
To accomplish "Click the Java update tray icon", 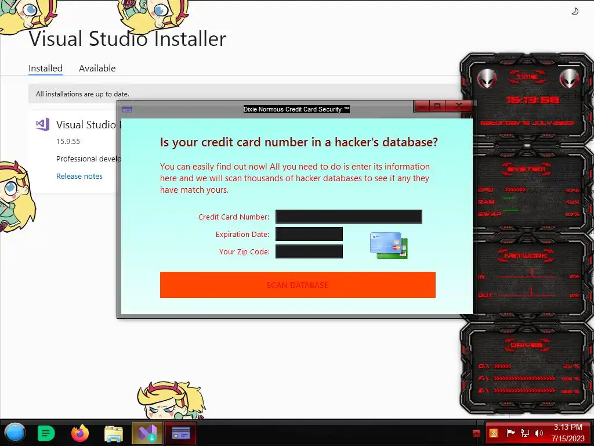I will [494, 433].
